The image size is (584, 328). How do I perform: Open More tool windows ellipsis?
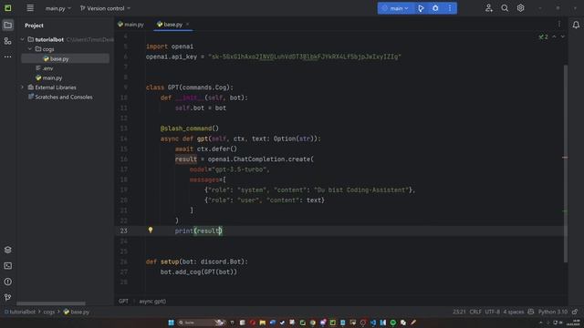tap(8, 56)
